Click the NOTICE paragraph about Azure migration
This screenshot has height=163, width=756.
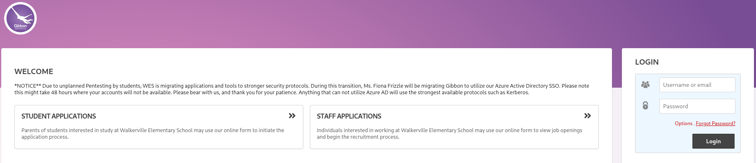coord(302,89)
